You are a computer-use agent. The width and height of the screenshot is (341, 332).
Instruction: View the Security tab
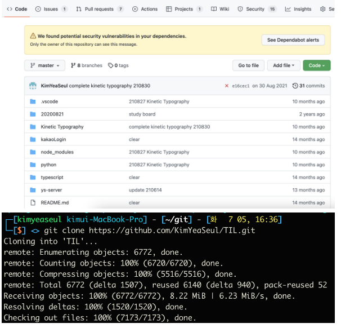click(x=257, y=9)
